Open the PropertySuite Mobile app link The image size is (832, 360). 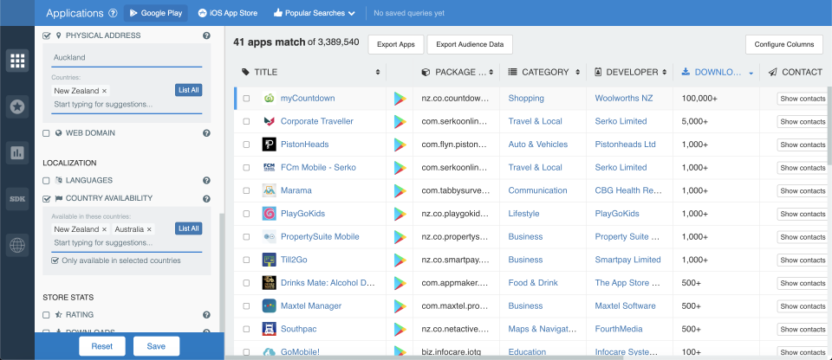tap(320, 236)
